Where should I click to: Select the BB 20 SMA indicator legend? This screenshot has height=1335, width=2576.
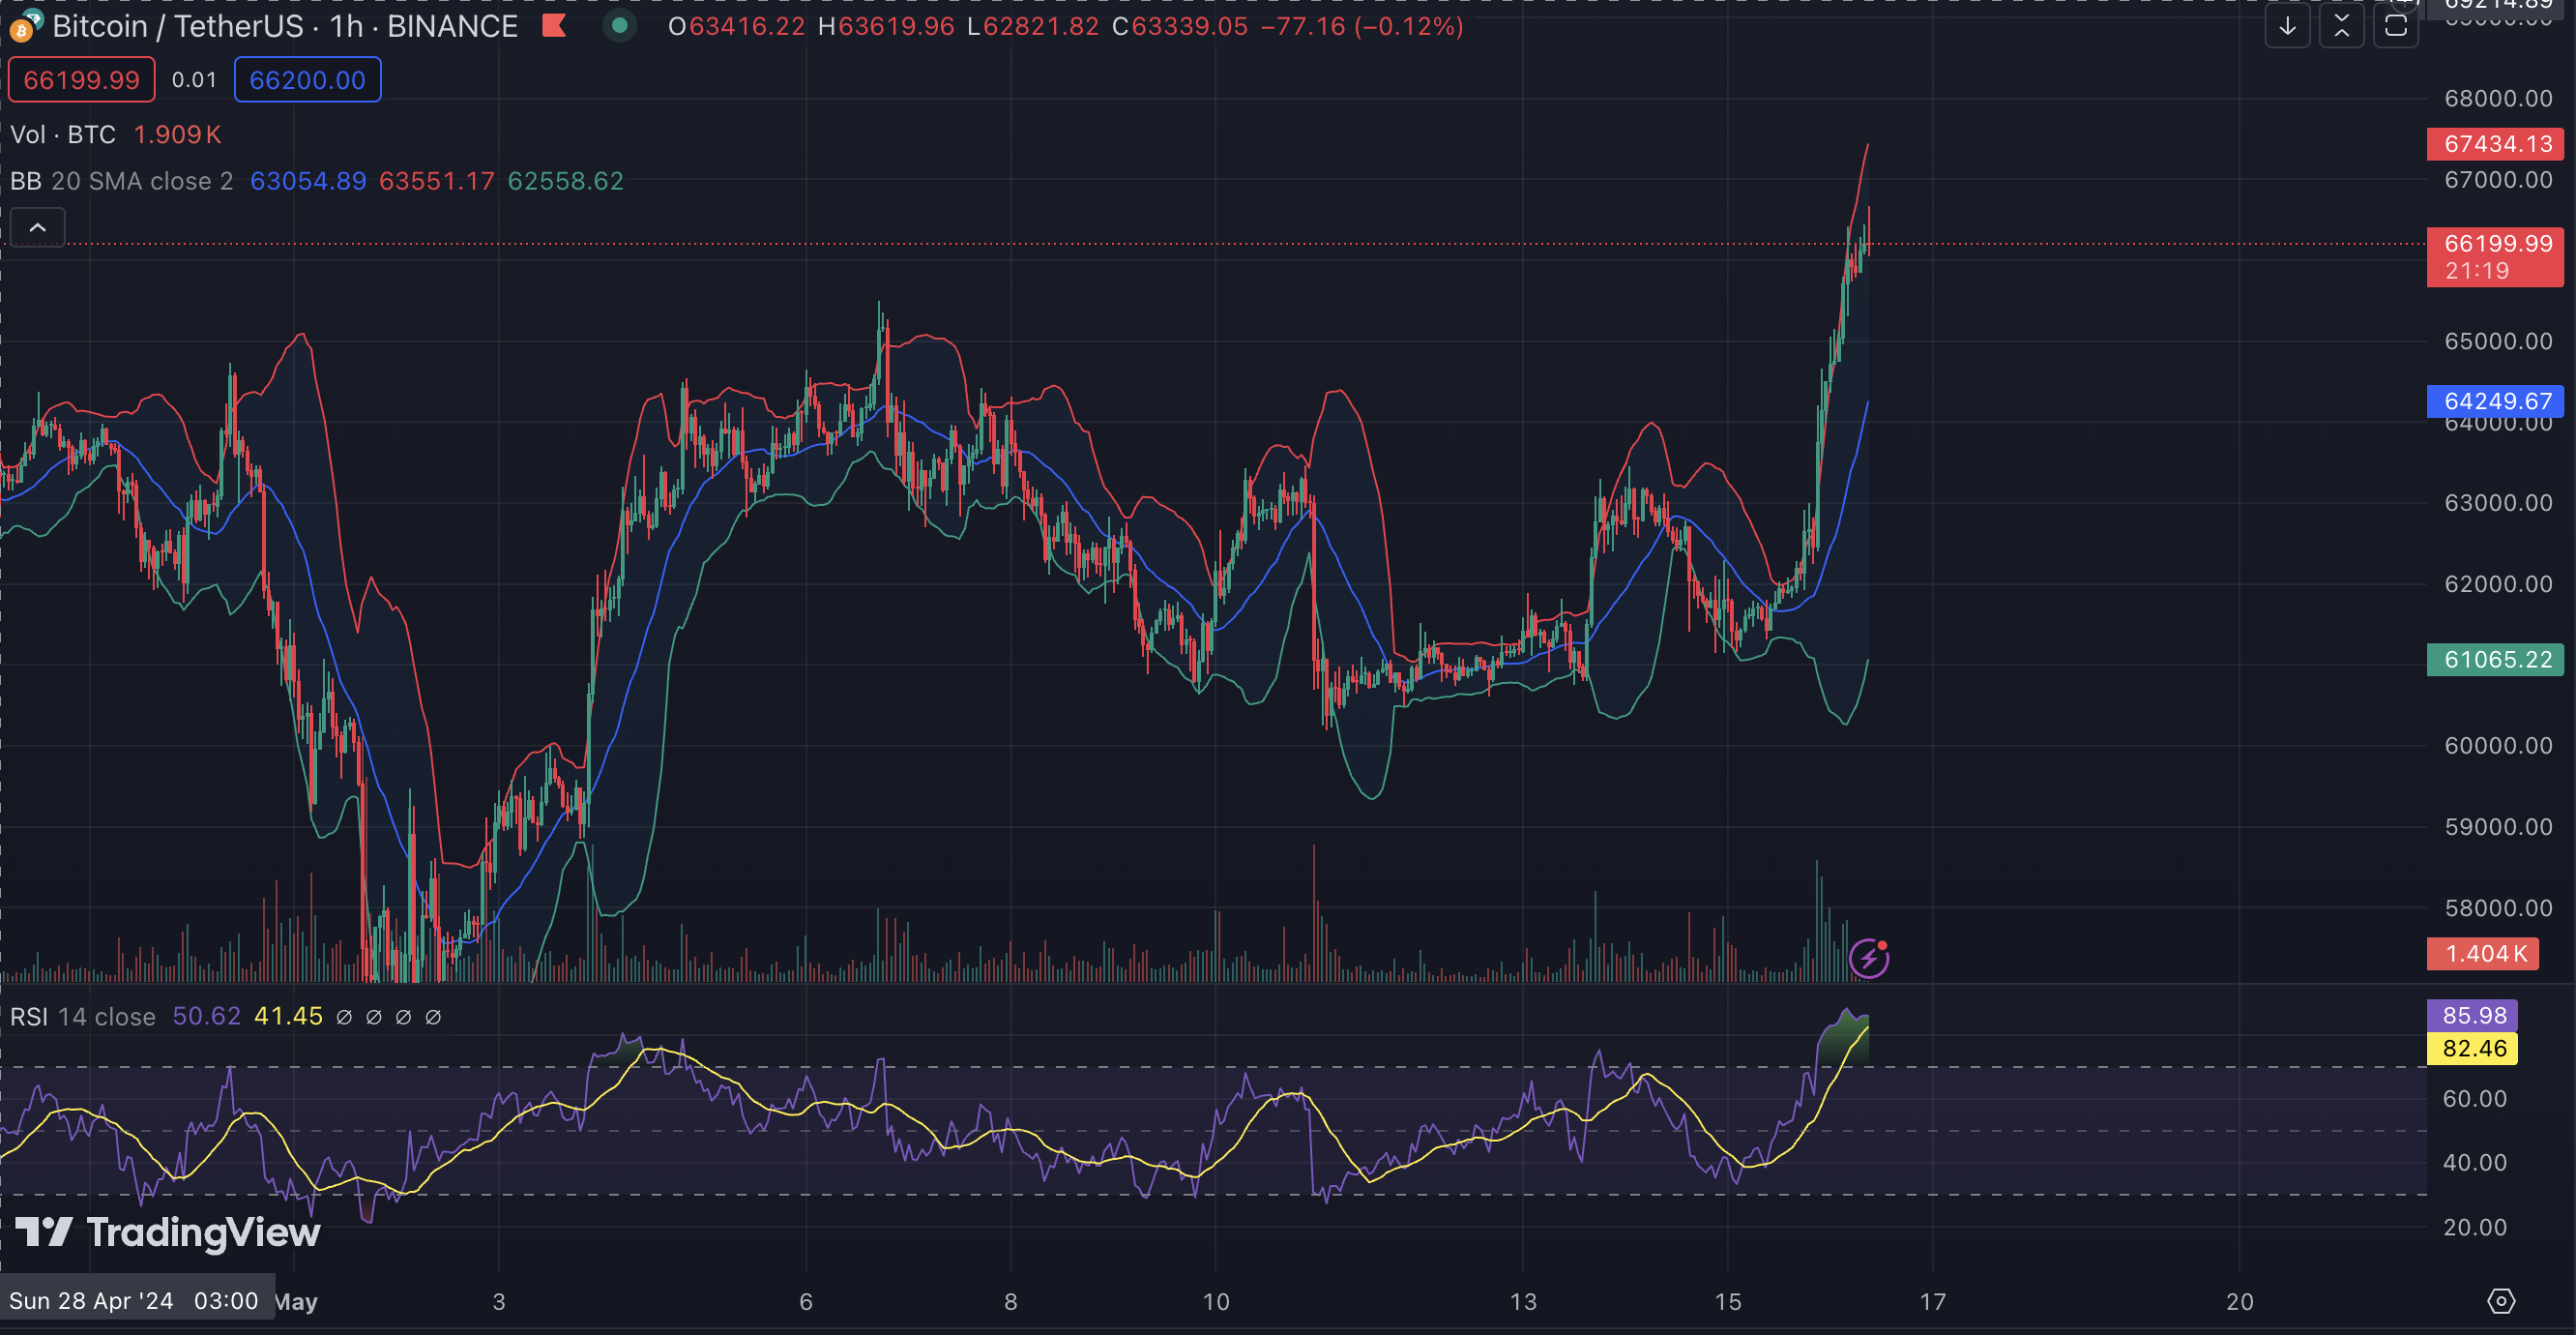point(121,181)
